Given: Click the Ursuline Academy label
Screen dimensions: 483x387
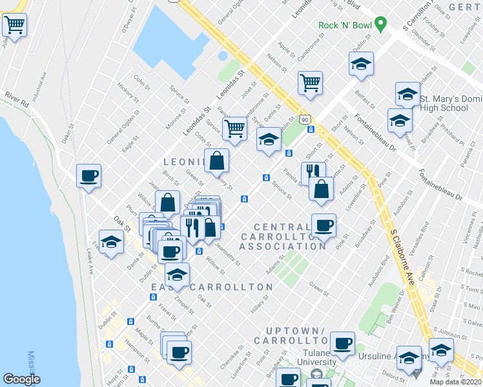Looking at the screenshot, I should pos(394,356).
